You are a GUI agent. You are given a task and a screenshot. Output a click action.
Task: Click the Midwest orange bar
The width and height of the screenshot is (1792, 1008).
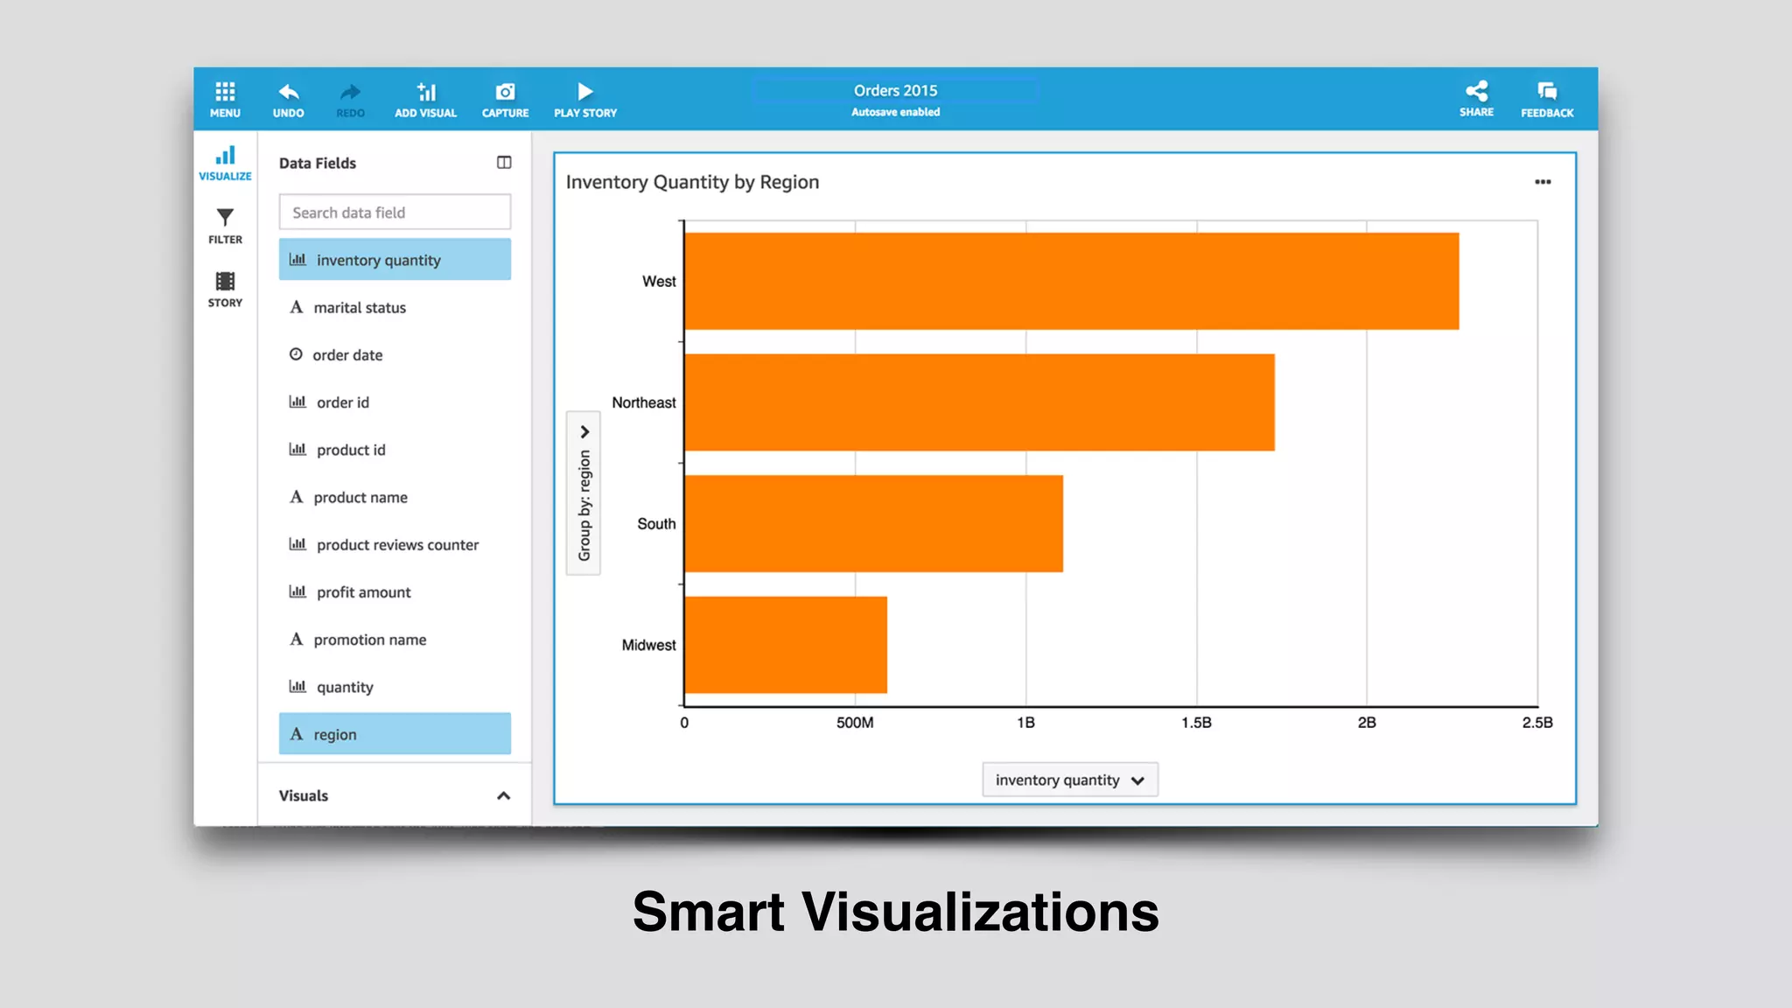tap(786, 645)
